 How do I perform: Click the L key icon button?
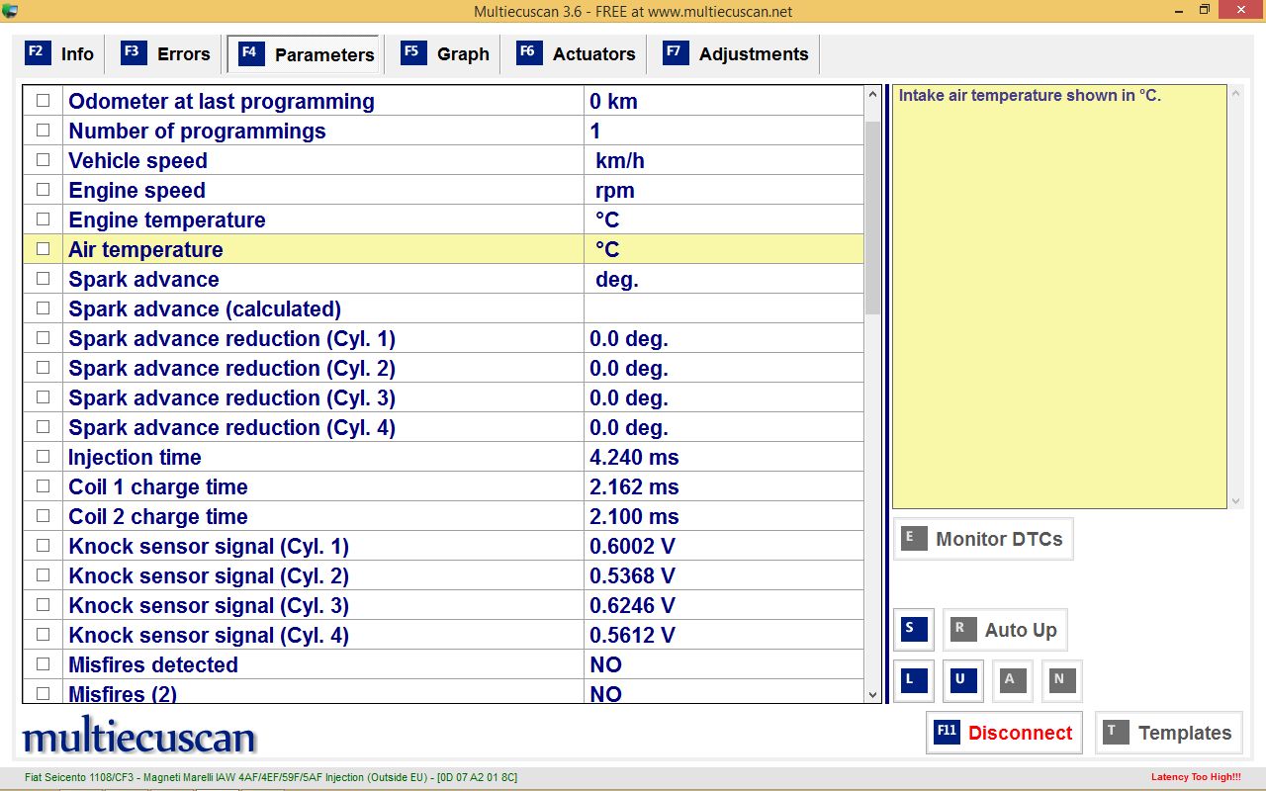click(x=912, y=680)
